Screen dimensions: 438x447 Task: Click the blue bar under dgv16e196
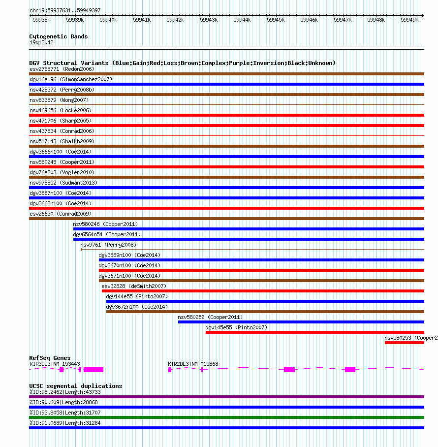pyautogui.click(x=226, y=84)
